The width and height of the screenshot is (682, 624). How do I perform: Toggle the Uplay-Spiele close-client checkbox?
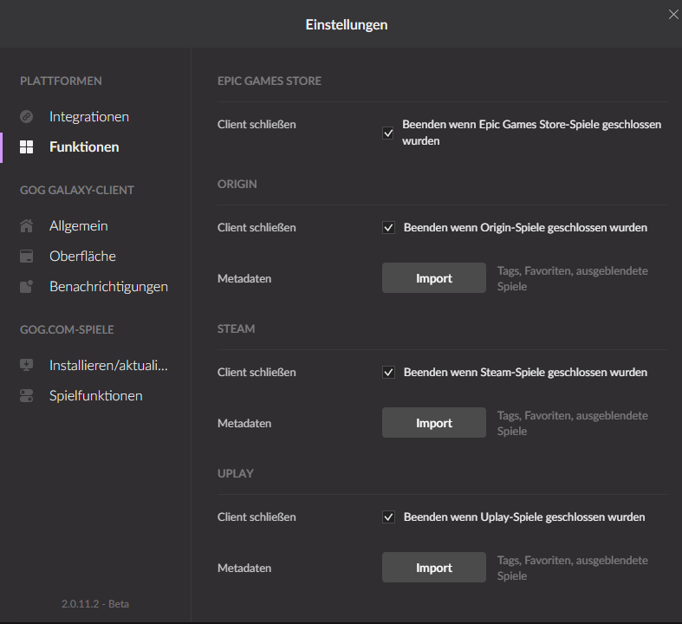coord(388,517)
